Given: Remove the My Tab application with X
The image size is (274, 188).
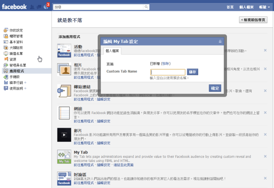Looking at the screenshot, I should (265, 156).
